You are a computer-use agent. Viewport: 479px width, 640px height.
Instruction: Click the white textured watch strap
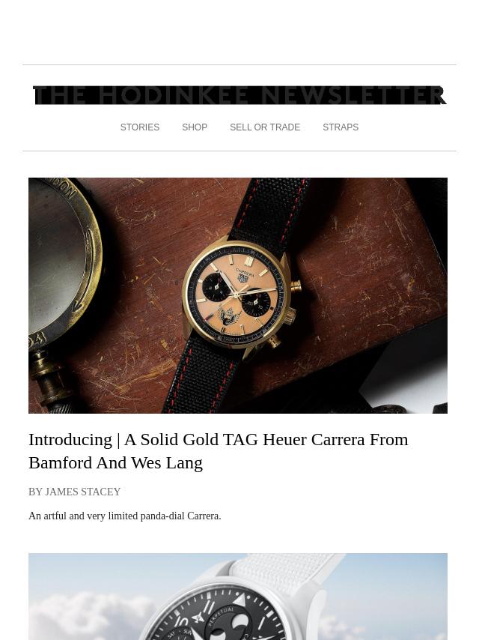285,570
